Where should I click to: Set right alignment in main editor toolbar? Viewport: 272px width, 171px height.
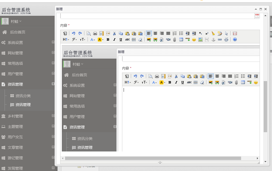pos(162,33)
